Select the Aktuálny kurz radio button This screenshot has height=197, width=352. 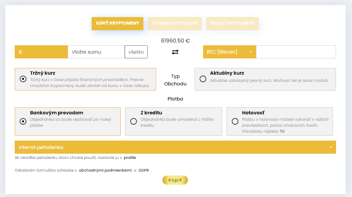[203, 79]
